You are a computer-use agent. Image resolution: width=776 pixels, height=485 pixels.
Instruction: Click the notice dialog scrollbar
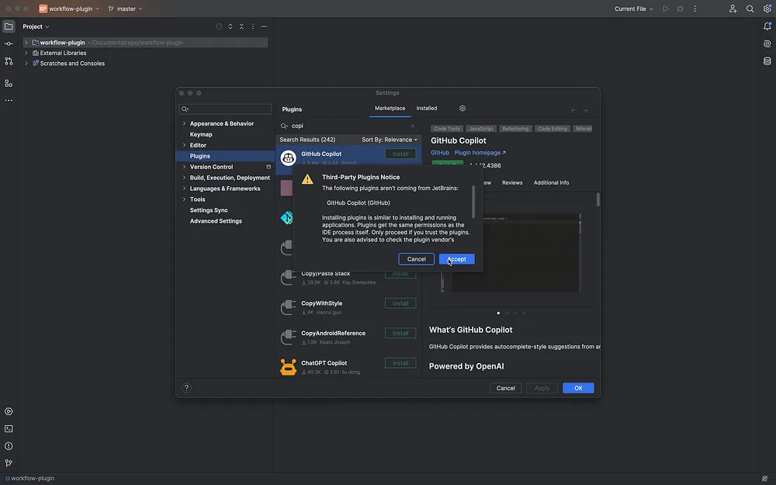pos(473,202)
